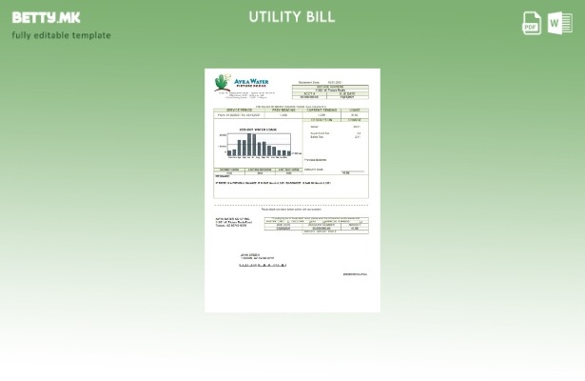This screenshot has height=381, width=585.
Task: Click the dashed detach line on bill
Action: click(291, 205)
